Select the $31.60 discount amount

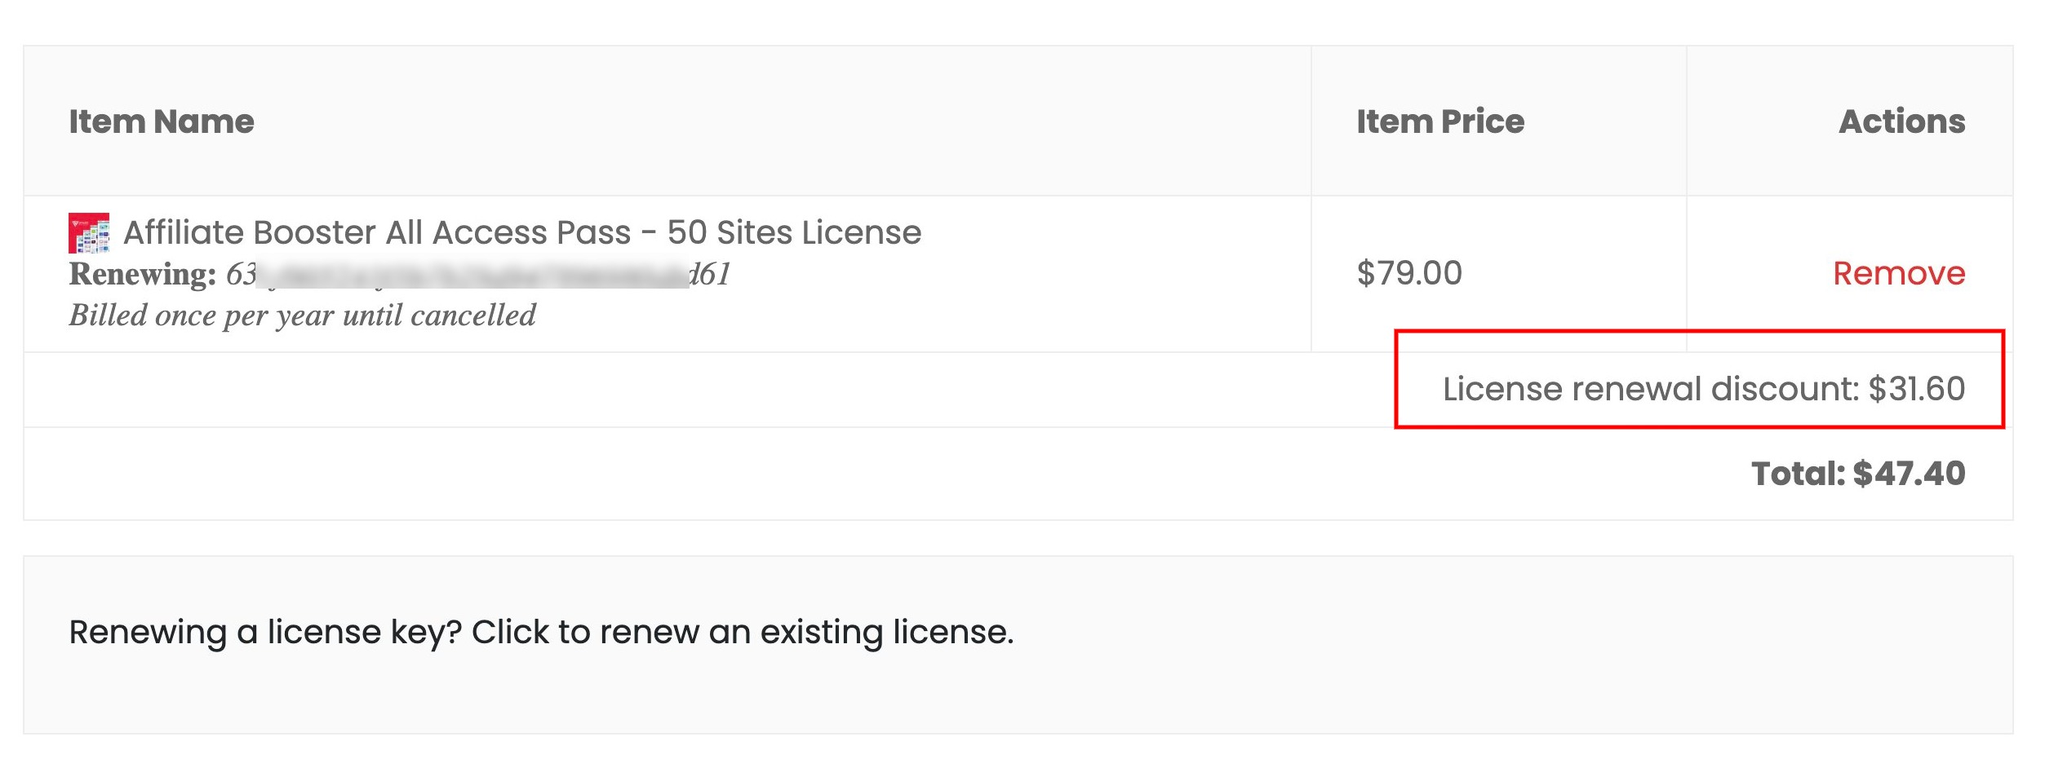(x=1916, y=389)
